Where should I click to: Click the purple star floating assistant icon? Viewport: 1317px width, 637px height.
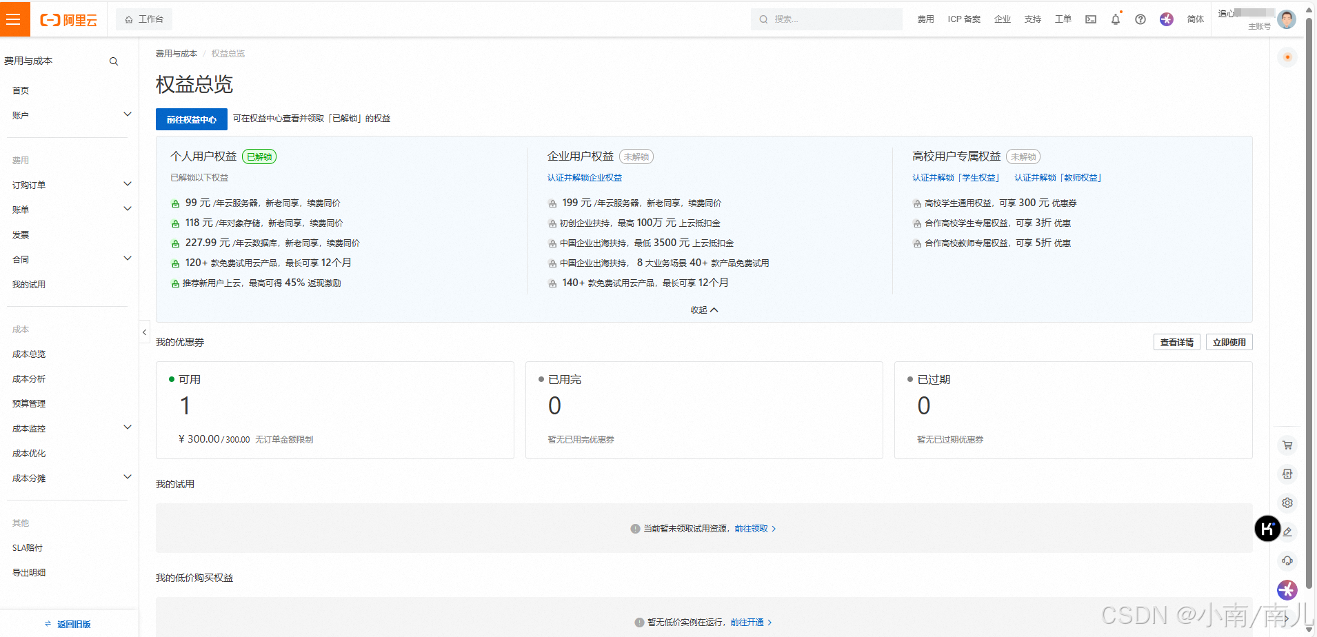pyautogui.click(x=1287, y=590)
